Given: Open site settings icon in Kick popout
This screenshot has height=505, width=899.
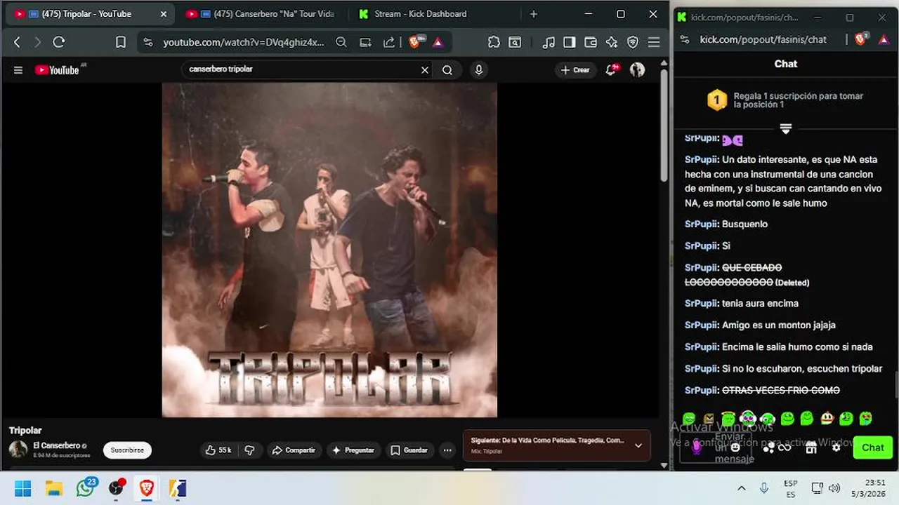Looking at the screenshot, I should (684, 40).
